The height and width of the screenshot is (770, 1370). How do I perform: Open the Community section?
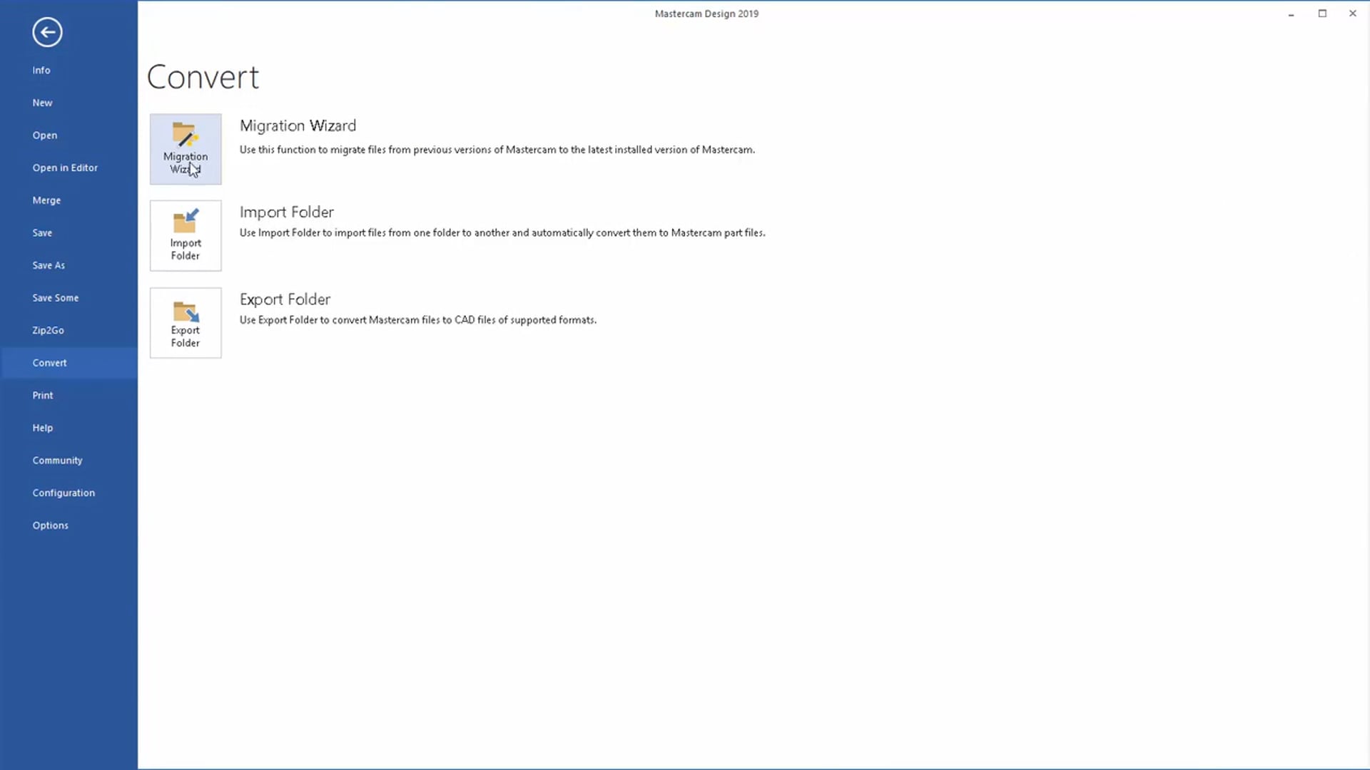click(x=57, y=460)
